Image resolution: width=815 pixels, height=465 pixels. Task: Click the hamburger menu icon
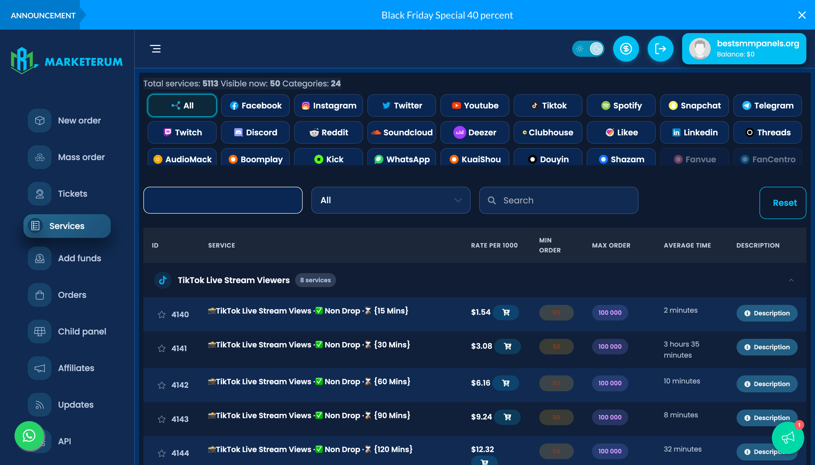156,48
